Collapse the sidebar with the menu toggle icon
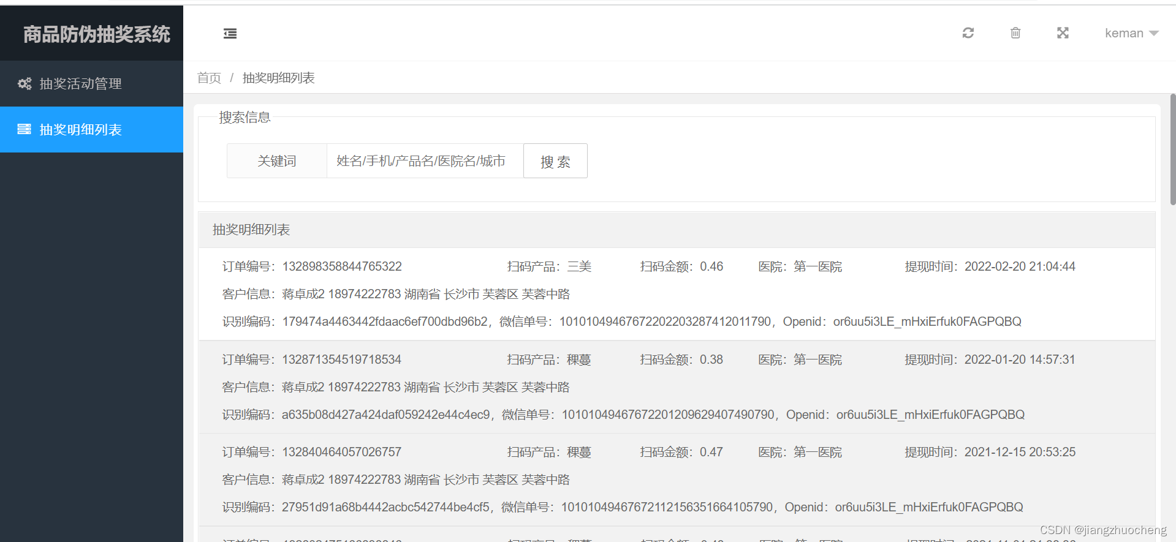Viewport: 1176px width, 542px height. pos(230,33)
